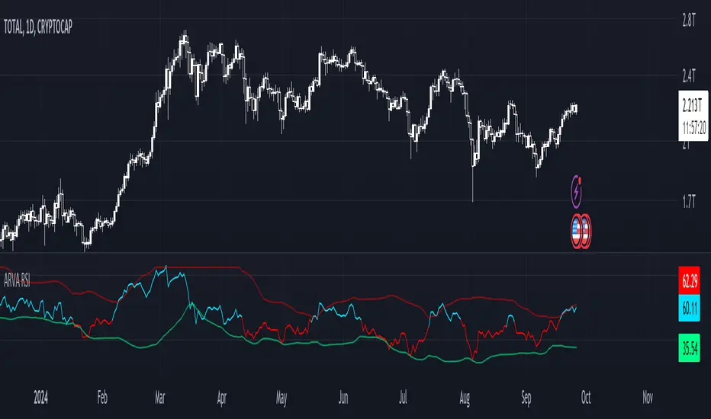
Task: Click the Aug label on time axis
Action: coord(465,398)
